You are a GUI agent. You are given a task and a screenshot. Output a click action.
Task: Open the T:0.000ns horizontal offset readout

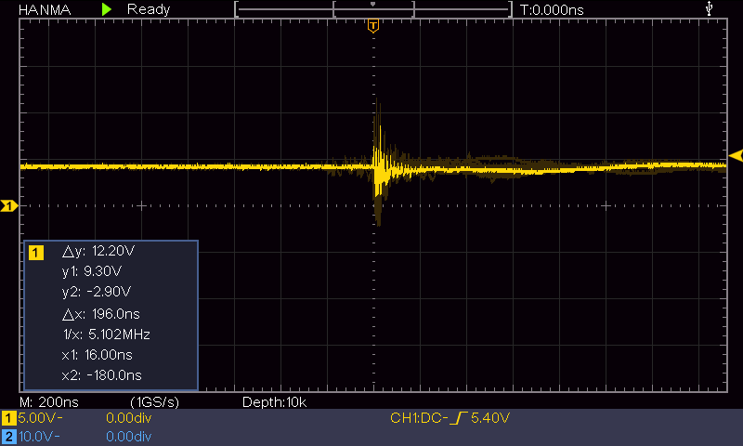(552, 9)
